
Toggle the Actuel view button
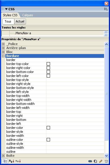click(20, 21)
